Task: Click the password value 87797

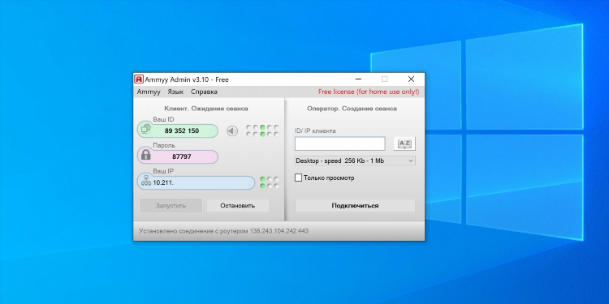Action: pos(182,156)
